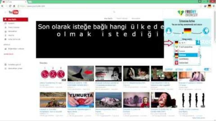Screen dimensions: 216x121
Task: Open Abonelikleri yönet in sidebar
Action: click(15, 69)
